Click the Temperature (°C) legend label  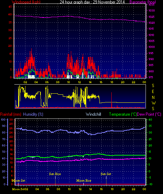coord(123,114)
